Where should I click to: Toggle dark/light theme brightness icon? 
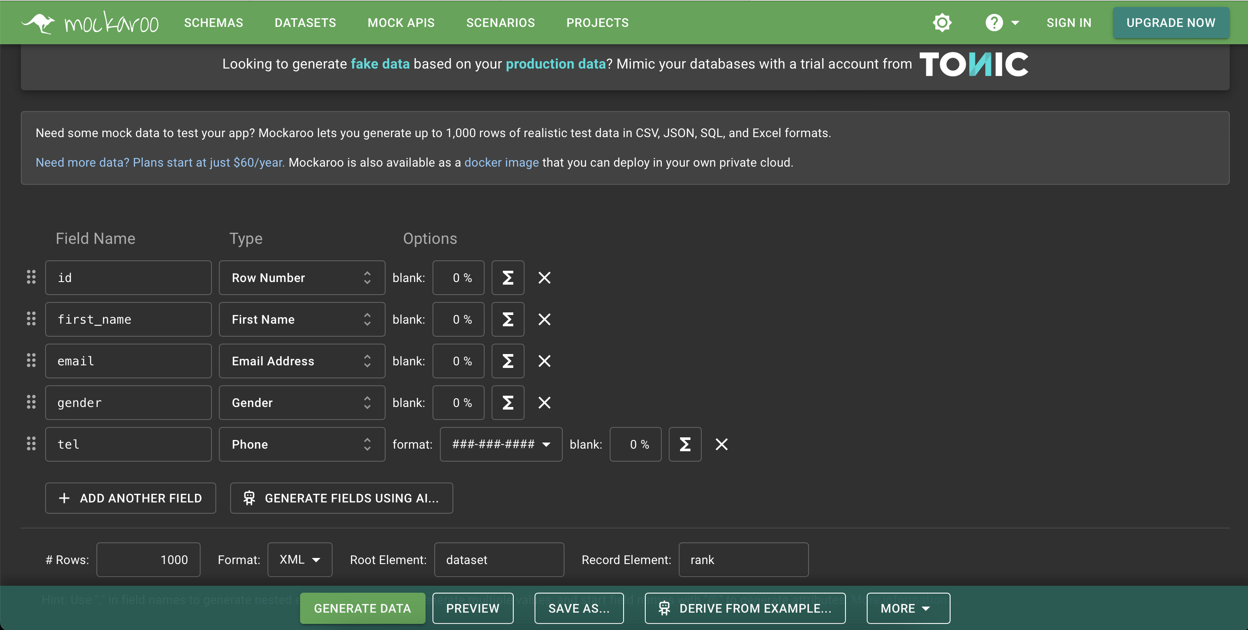click(942, 23)
